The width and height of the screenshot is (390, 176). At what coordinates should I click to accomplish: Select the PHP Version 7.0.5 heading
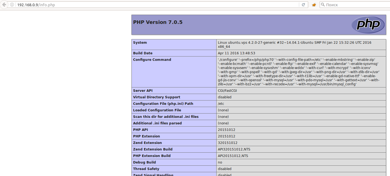tap(158, 22)
